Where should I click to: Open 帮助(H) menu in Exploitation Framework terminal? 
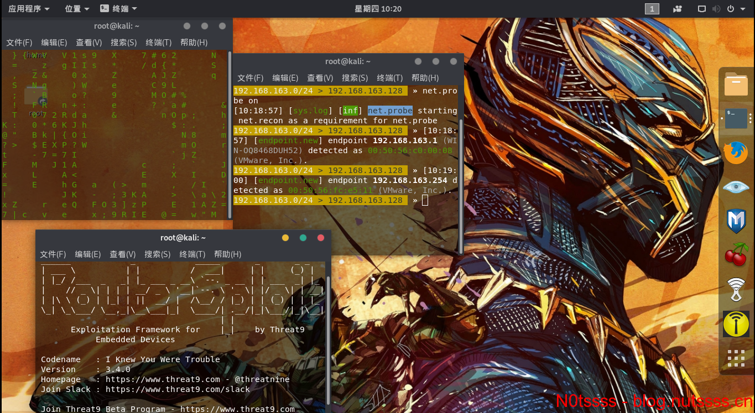pyautogui.click(x=227, y=254)
